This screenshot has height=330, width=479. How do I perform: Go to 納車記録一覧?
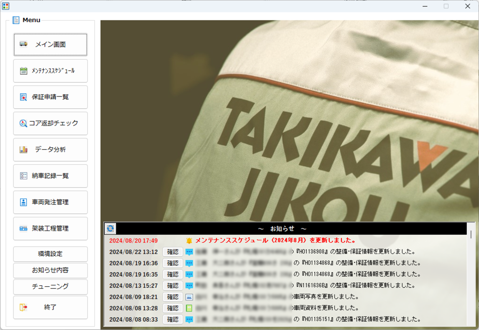pyautogui.click(x=50, y=176)
